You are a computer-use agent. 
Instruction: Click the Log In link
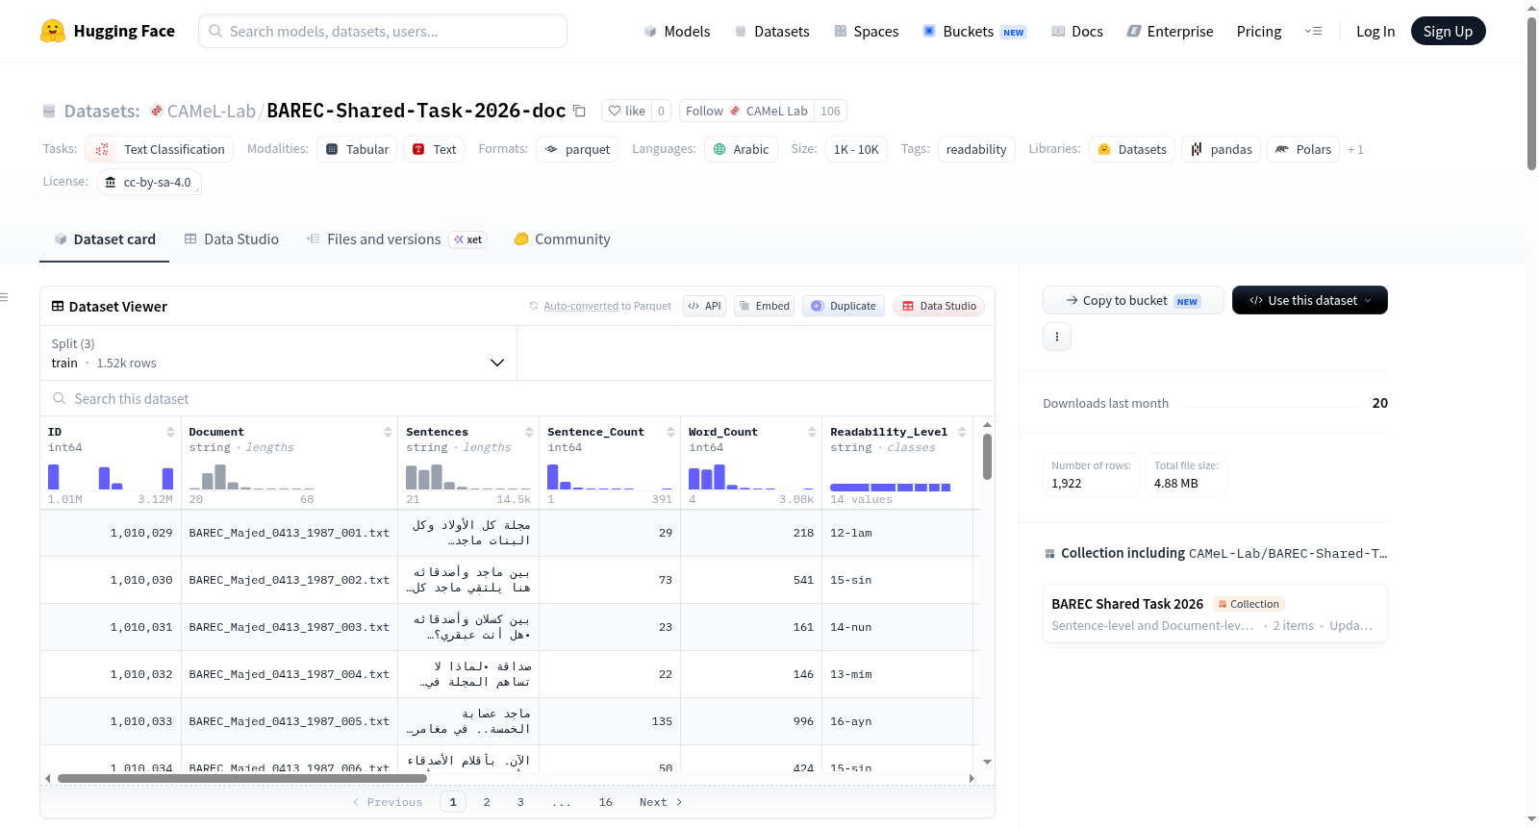1375,31
